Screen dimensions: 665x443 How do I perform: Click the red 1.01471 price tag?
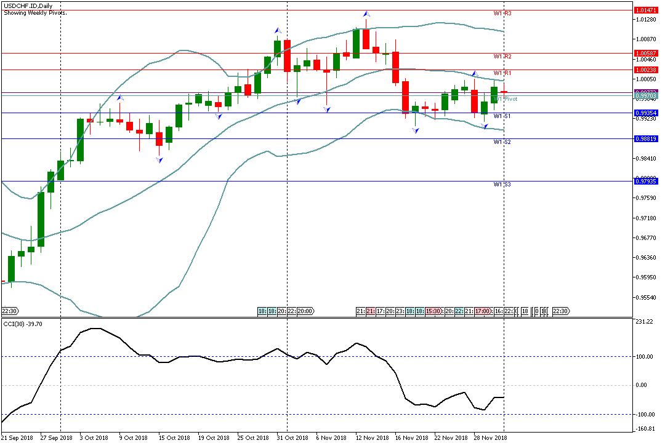tap(646, 10)
